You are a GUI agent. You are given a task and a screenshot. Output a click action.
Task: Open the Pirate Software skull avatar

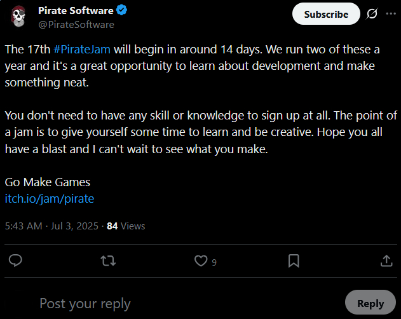click(x=18, y=17)
